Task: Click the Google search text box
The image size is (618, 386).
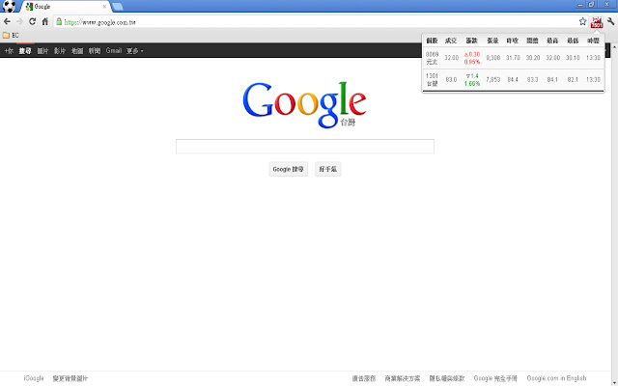Action: click(305, 146)
